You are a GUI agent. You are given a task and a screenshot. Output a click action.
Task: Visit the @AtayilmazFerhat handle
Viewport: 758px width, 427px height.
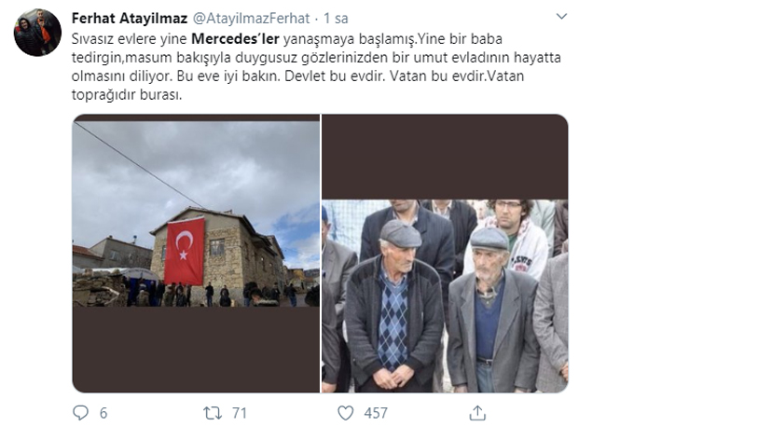click(251, 19)
